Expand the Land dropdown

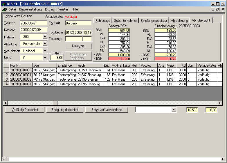coord(45,58)
